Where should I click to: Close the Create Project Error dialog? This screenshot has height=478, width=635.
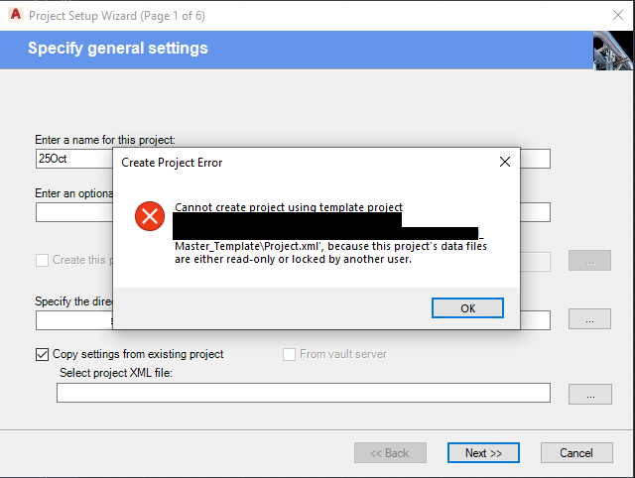click(x=504, y=161)
